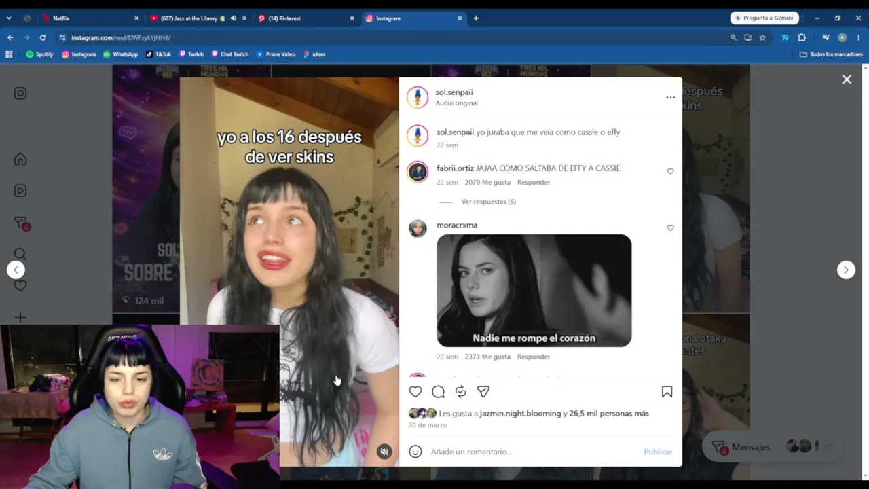This screenshot has height=489, width=869.
Task: Open Search in the Instagram sidebar
Action: point(20,254)
